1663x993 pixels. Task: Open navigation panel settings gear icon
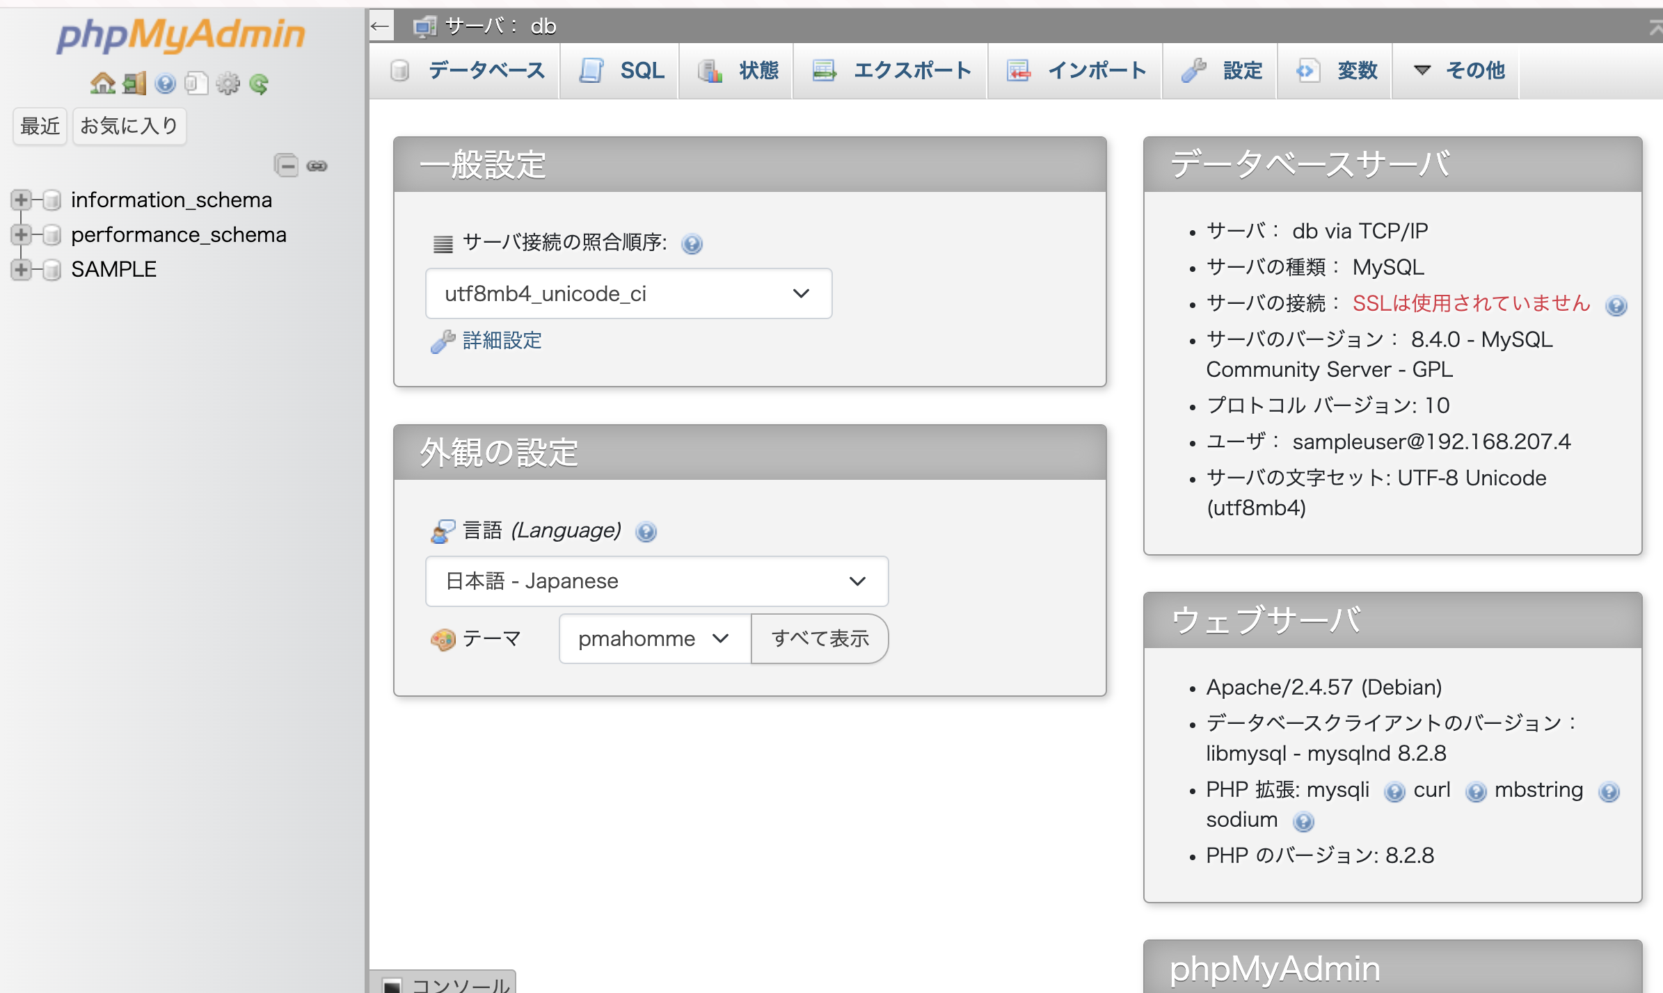click(228, 83)
